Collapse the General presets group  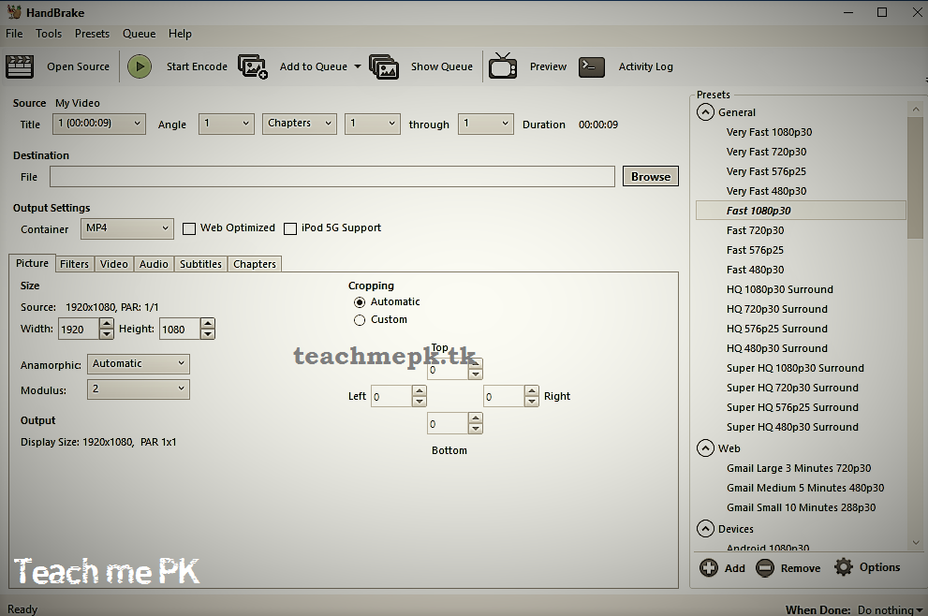(x=705, y=111)
